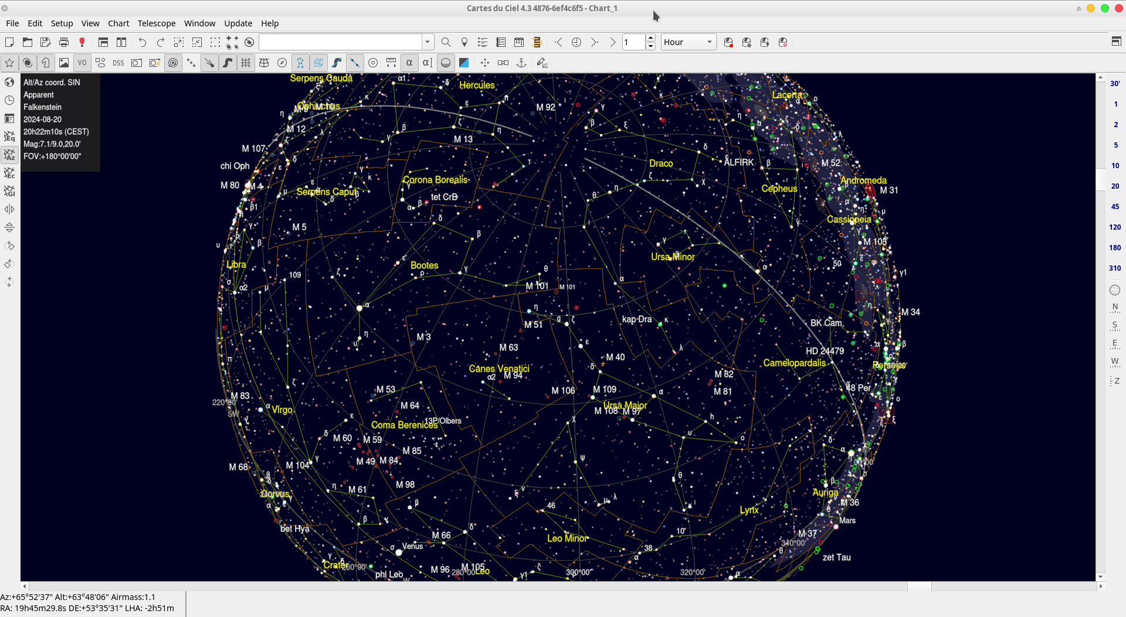
Task: Set field of view to 30'
Action: [1115, 83]
